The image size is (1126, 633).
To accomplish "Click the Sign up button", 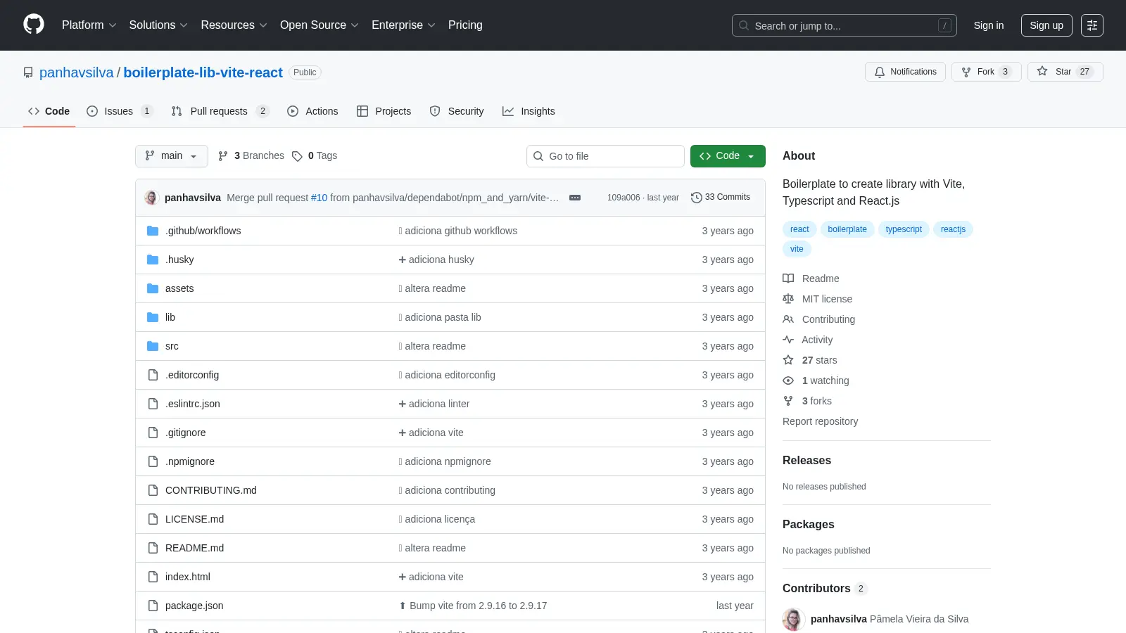I will (x=1046, y=25).
